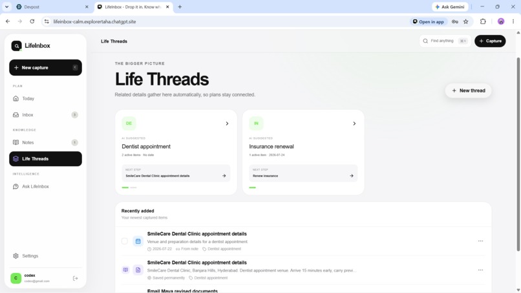Image resolution: width=521 pixels, height=293 pixels.
Task: Open the Chrome three-dot menu
Action: (513, 21)
